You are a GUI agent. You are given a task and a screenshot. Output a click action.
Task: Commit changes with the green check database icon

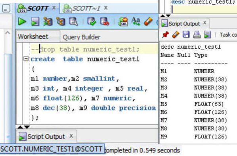[x=92, y=21]
